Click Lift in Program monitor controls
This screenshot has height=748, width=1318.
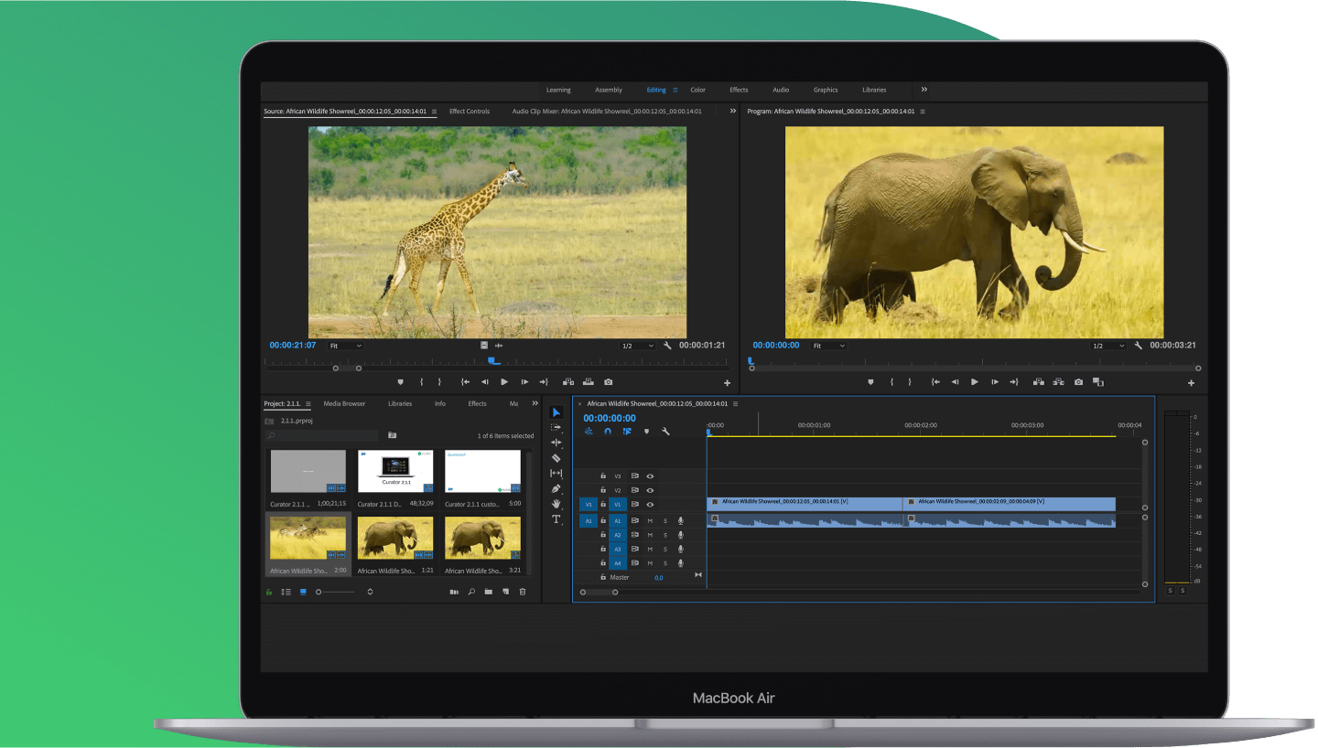coord(1038,382)
